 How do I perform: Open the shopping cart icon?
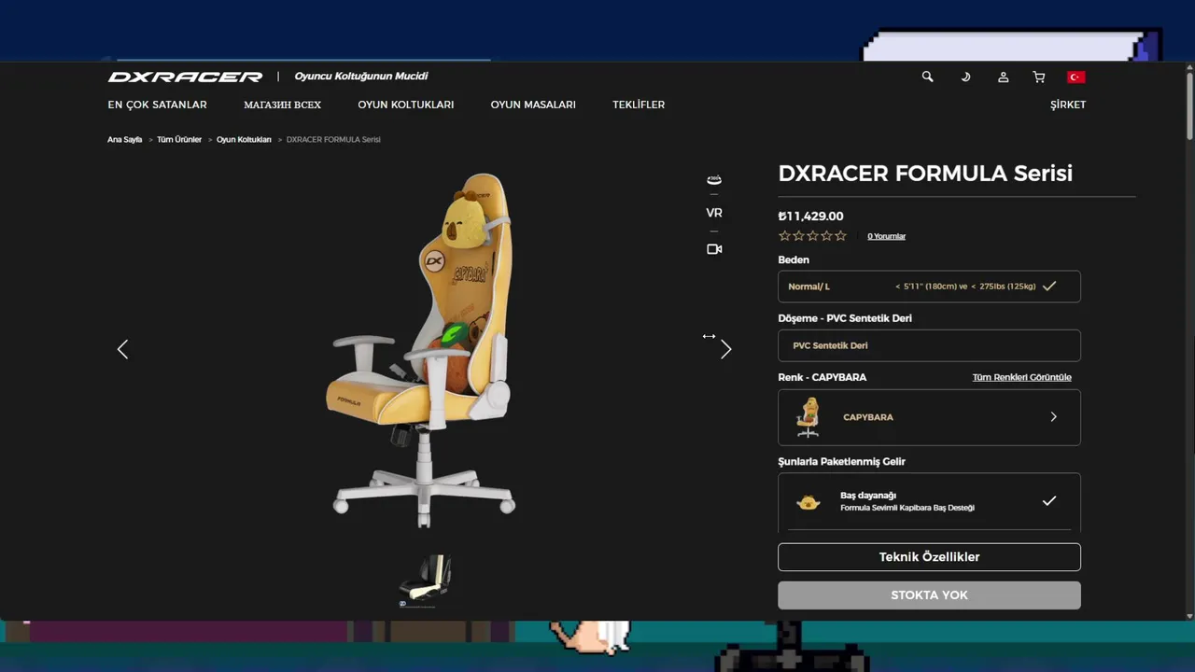point(1038,77)
